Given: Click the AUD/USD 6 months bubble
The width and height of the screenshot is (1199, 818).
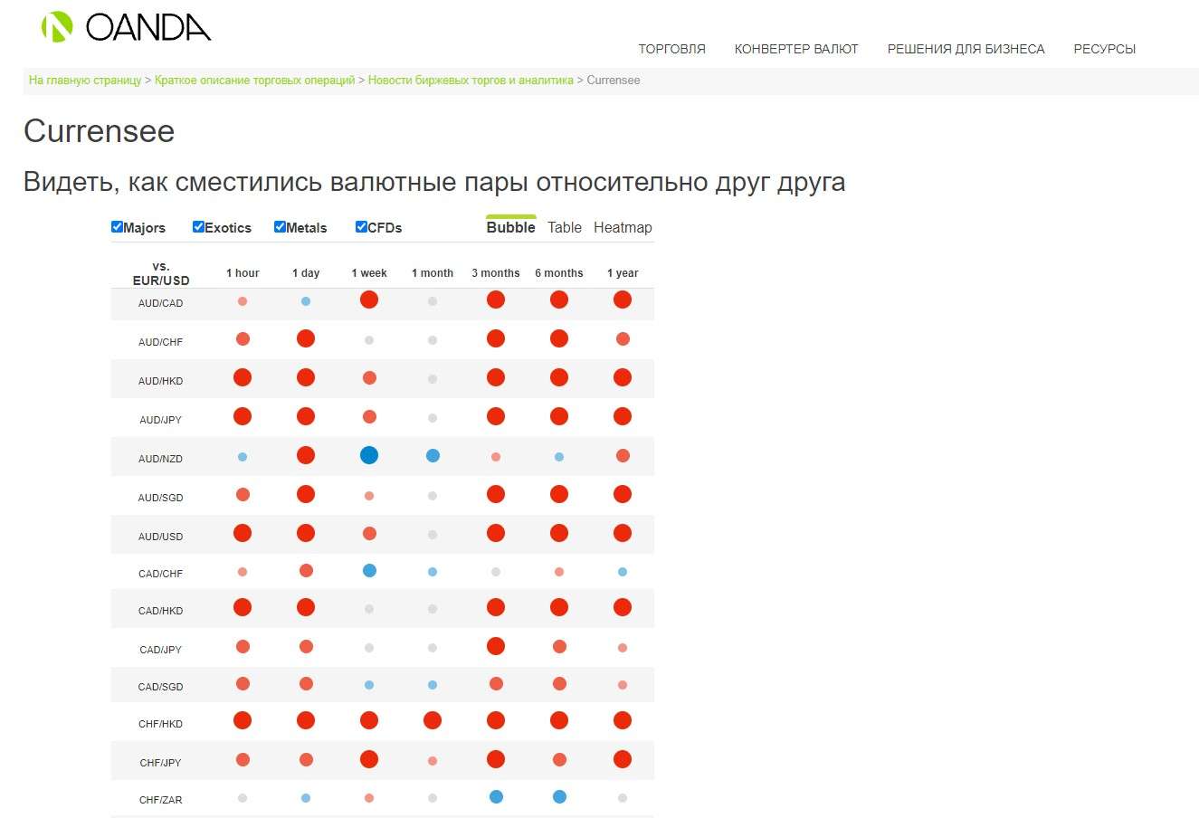Looking at the screenshot, I should pos(559,533).
